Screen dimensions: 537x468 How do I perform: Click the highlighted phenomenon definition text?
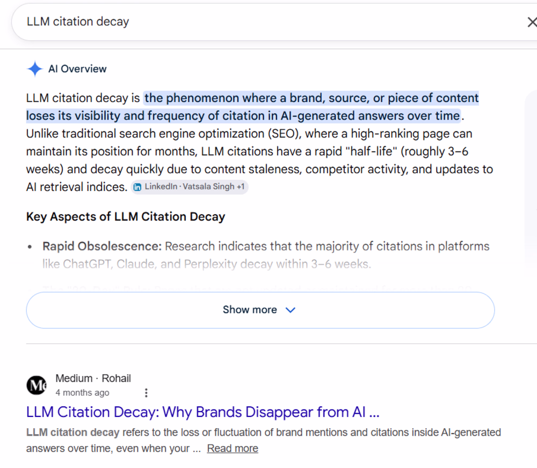tap(252, 107)
